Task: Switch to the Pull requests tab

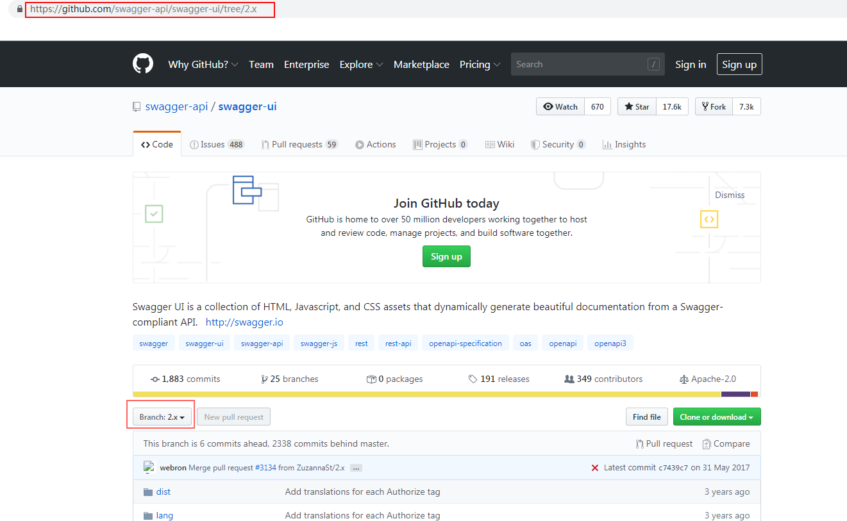Action: tap(299, 144)
